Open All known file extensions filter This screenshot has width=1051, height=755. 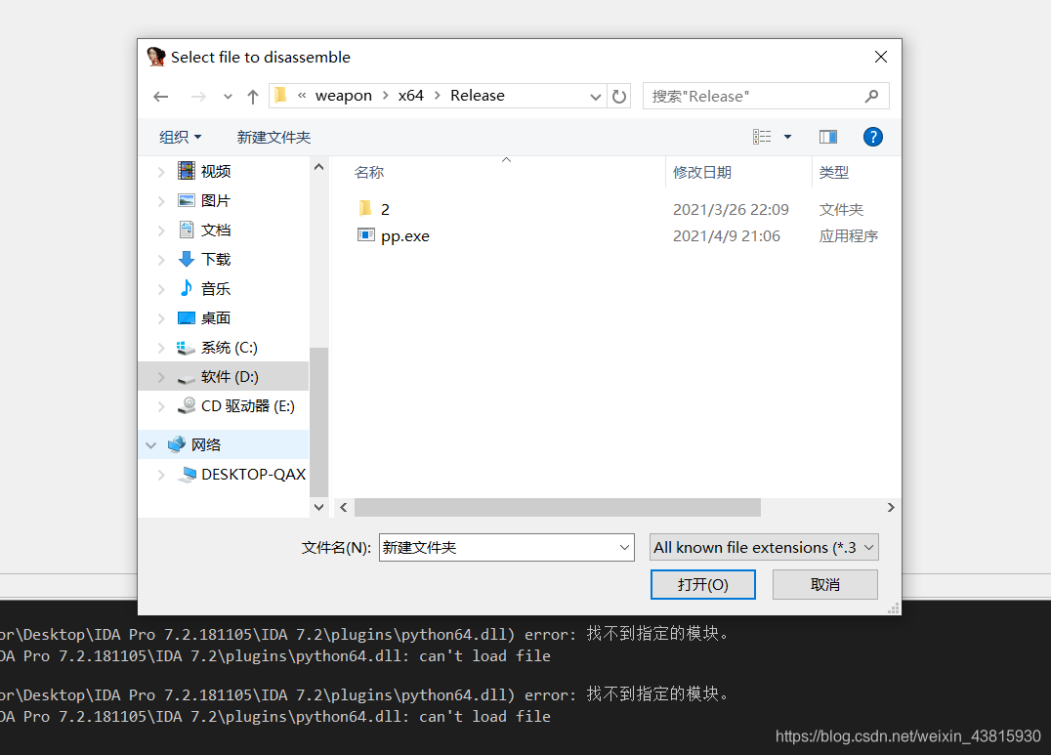pyautogui.click(x=764, y=547)
